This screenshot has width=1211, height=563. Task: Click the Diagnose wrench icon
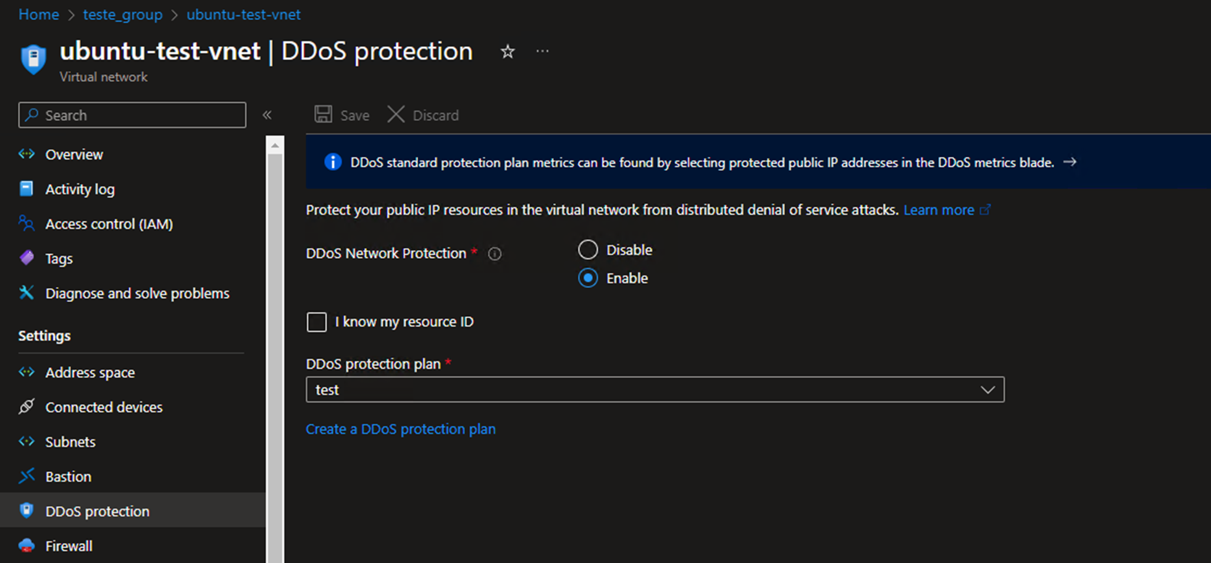point(27,292)
